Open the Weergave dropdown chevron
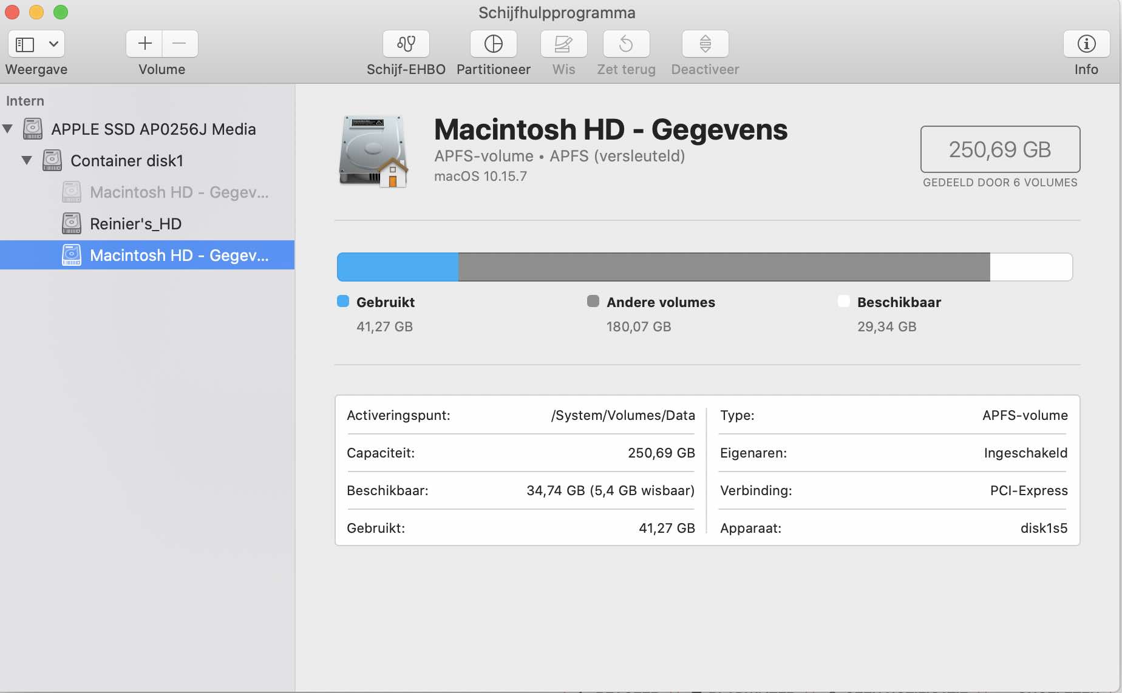 [53, 44]
